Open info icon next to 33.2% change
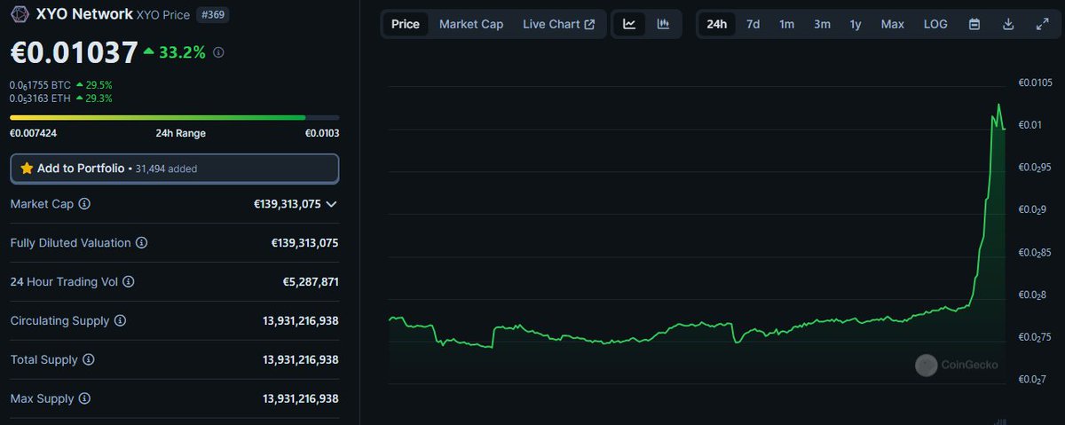 pos(218,52)
